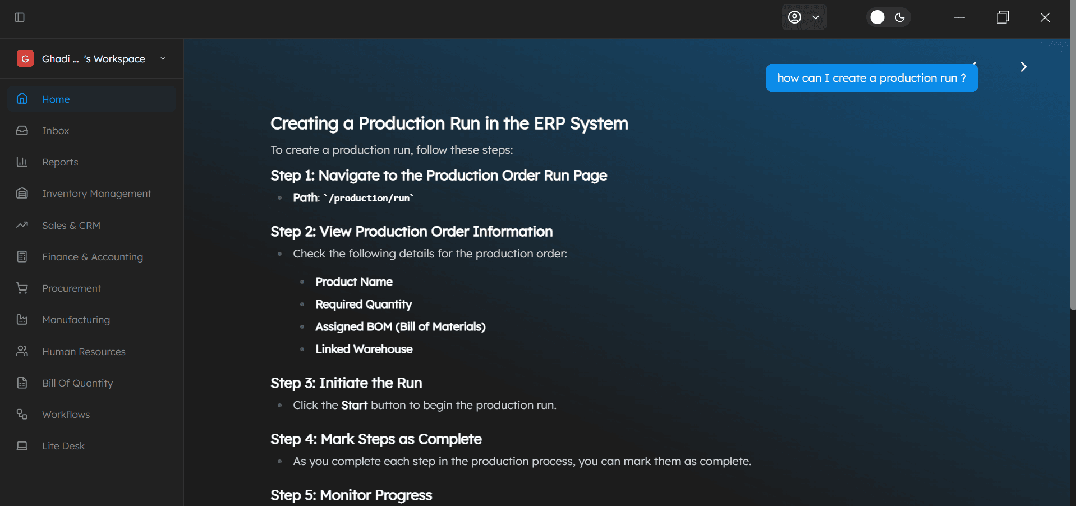The height and width of the screenshot is (506, 1076).
Task: Switch to dark mode with the theme toggle
Action: tap(900, 17)
